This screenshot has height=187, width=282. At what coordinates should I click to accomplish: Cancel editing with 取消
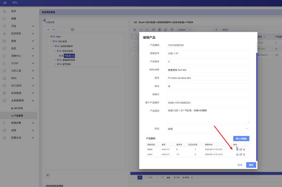[x=240, y=165]
